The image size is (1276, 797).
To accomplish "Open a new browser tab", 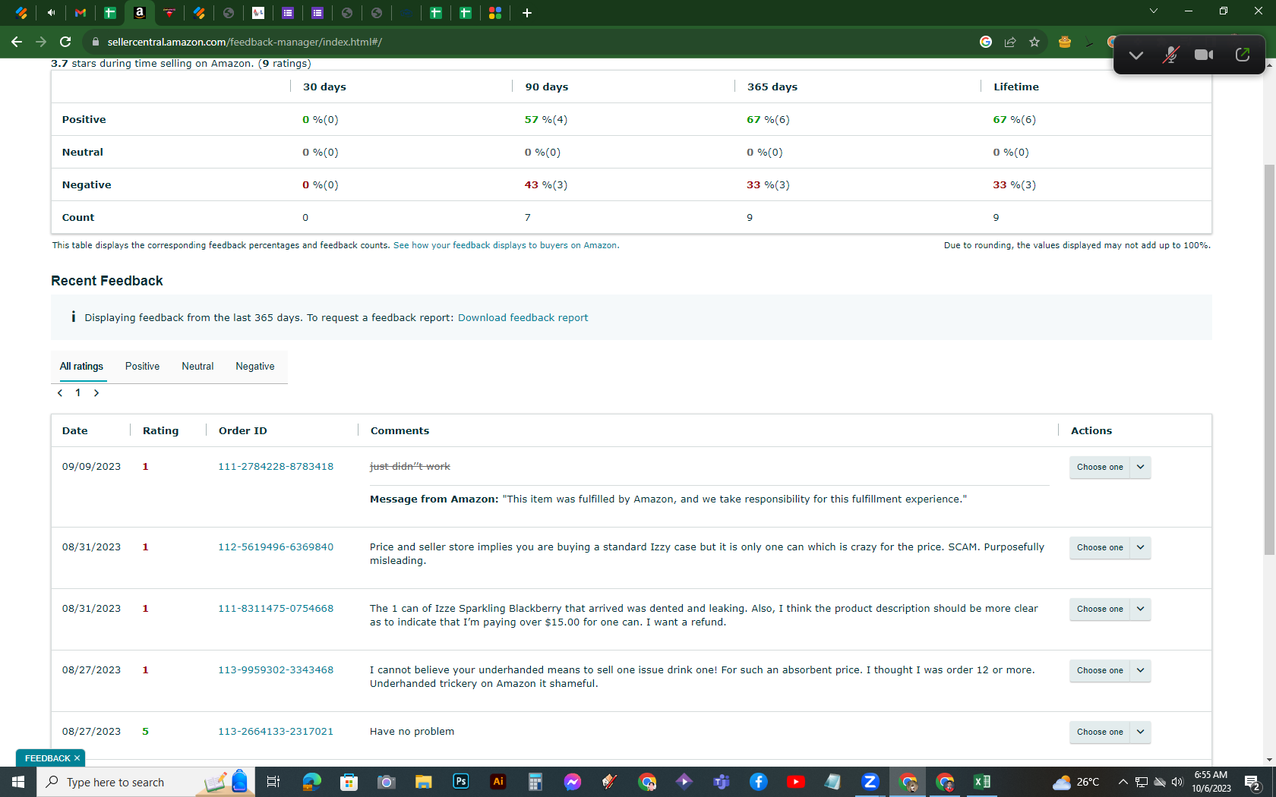I will (x=527, y=13).
